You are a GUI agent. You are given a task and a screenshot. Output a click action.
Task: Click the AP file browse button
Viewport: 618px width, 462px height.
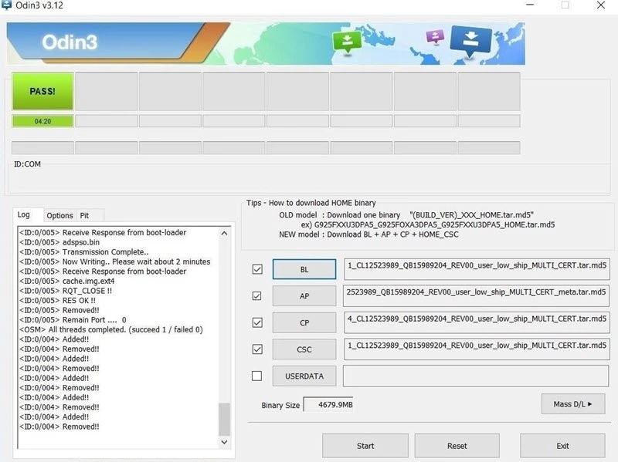point(304,296)
